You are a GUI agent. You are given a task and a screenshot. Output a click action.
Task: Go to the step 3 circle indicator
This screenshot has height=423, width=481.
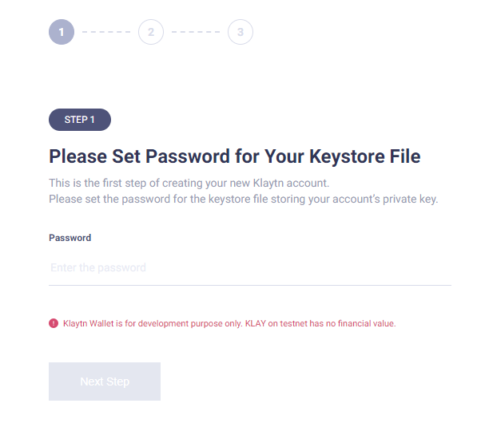coord(240,32)
